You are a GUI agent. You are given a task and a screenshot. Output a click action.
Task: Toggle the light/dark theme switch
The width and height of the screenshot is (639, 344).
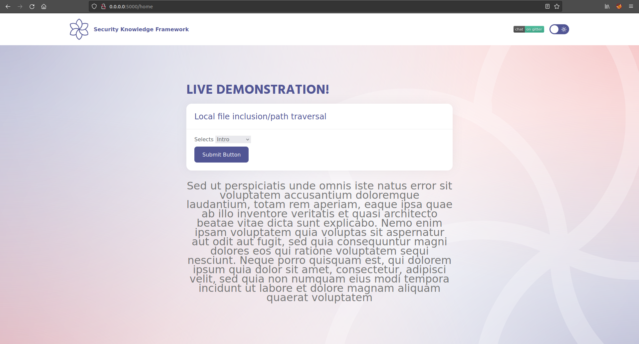pyautogui.click(x=559, y=29)
